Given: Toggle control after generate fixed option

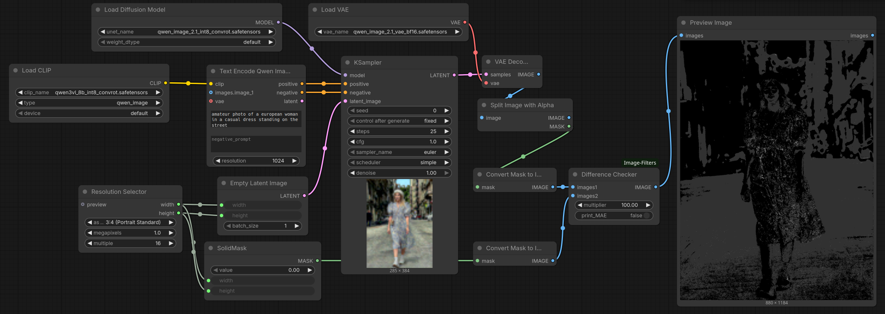Looking at the screenshot, I should (x=399, y=121).
